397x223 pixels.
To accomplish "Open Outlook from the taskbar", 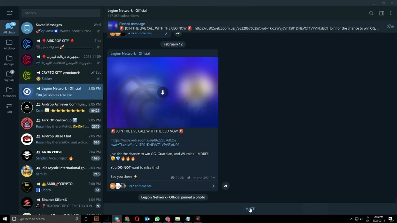I will tap(147, 219).
